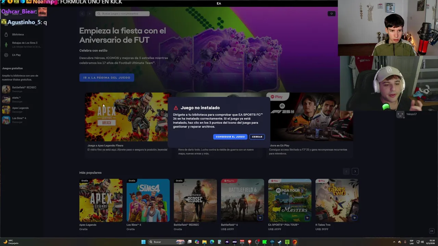Open the Battlefield 6 game card

pyautogui.click(x=243, y=200)
